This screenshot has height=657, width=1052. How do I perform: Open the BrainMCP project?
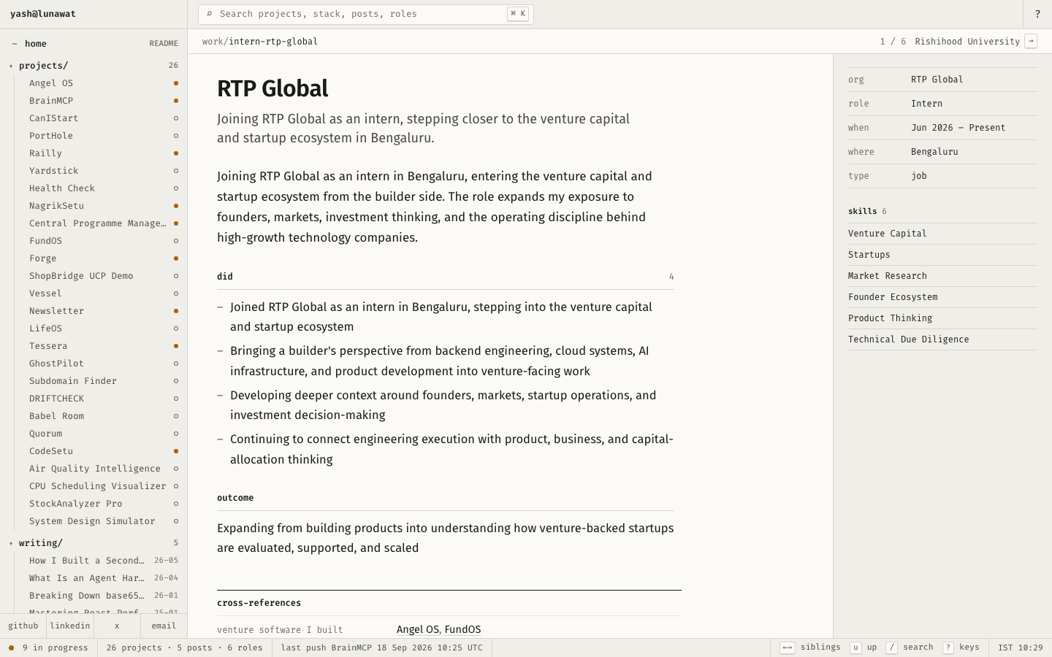pyautogui.click(x=102, y=101)
